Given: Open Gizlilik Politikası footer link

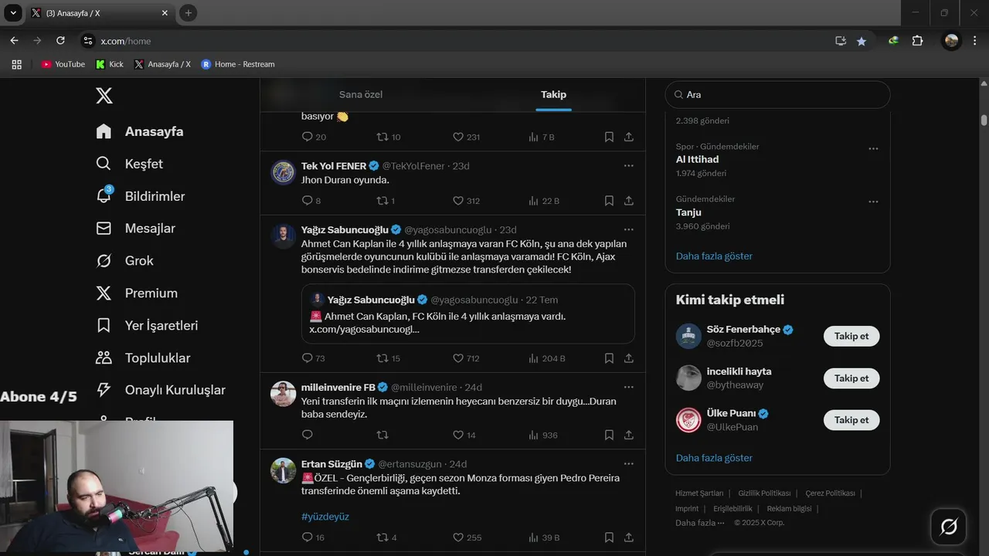Looking at the screenshot, I should (x=764, y=493).
